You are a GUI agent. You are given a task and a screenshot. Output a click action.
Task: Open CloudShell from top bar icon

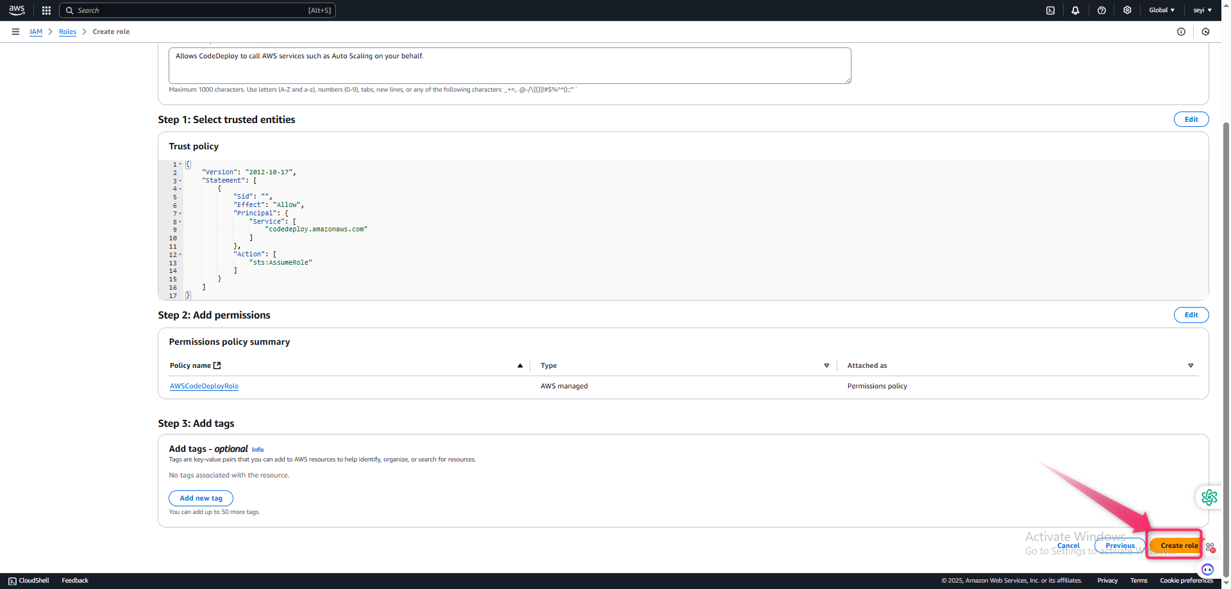point(1050,10)
